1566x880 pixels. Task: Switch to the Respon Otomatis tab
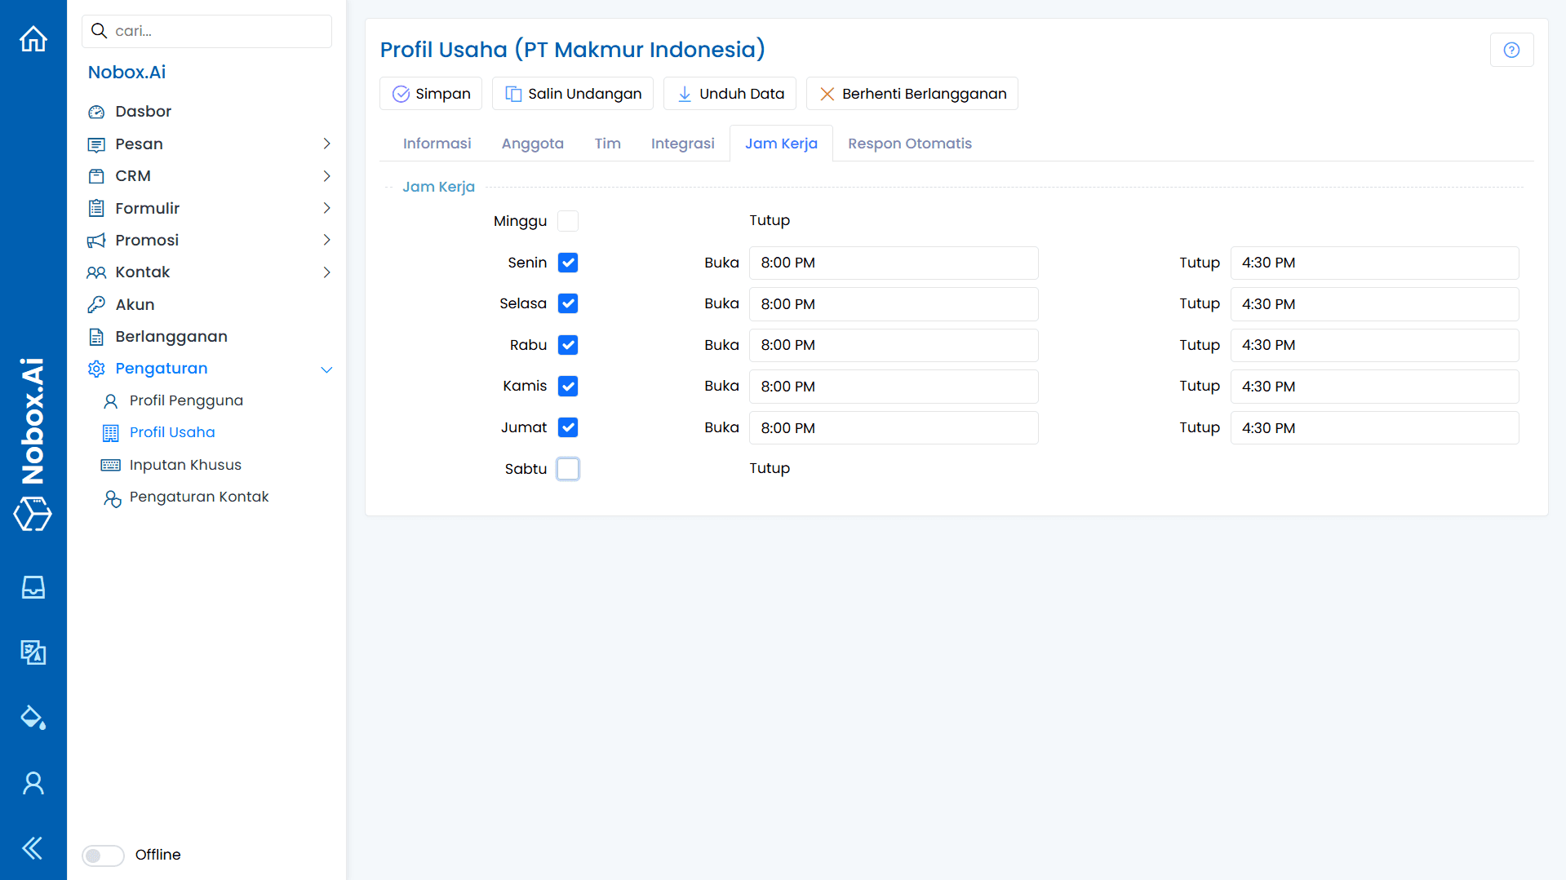click(910, 144)
